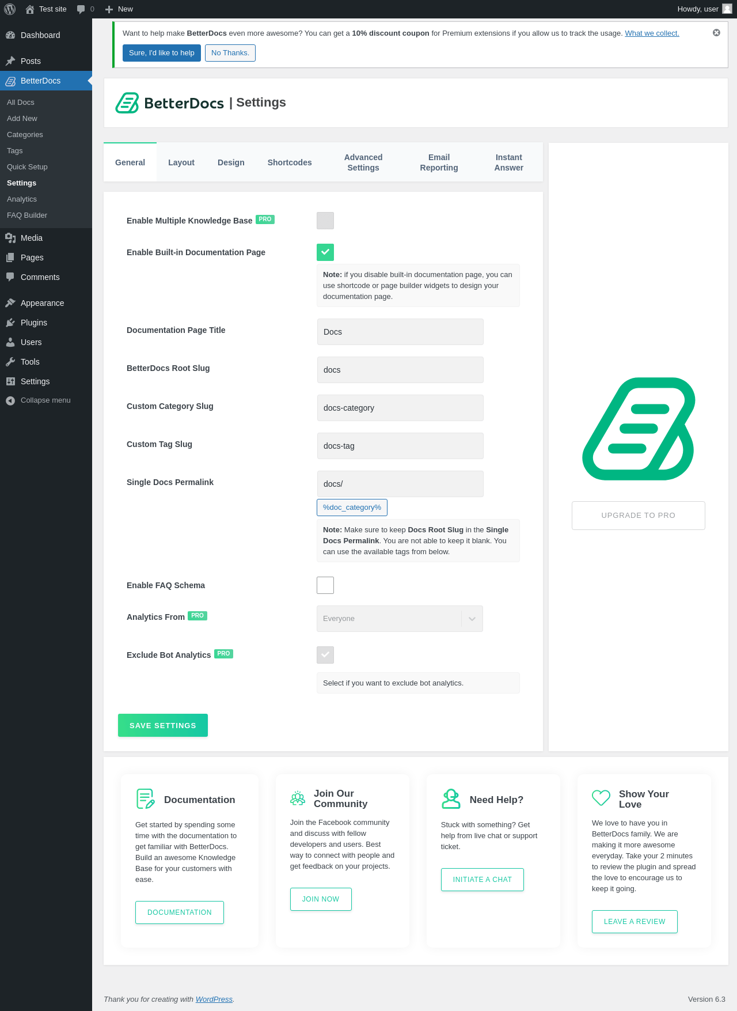Click the Comments icon in sidebar
Viewport: 737px width, 1011px height.
(x=10, y=277)
